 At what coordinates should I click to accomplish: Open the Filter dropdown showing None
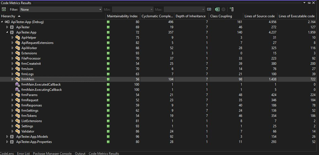(x=61, y=10)
